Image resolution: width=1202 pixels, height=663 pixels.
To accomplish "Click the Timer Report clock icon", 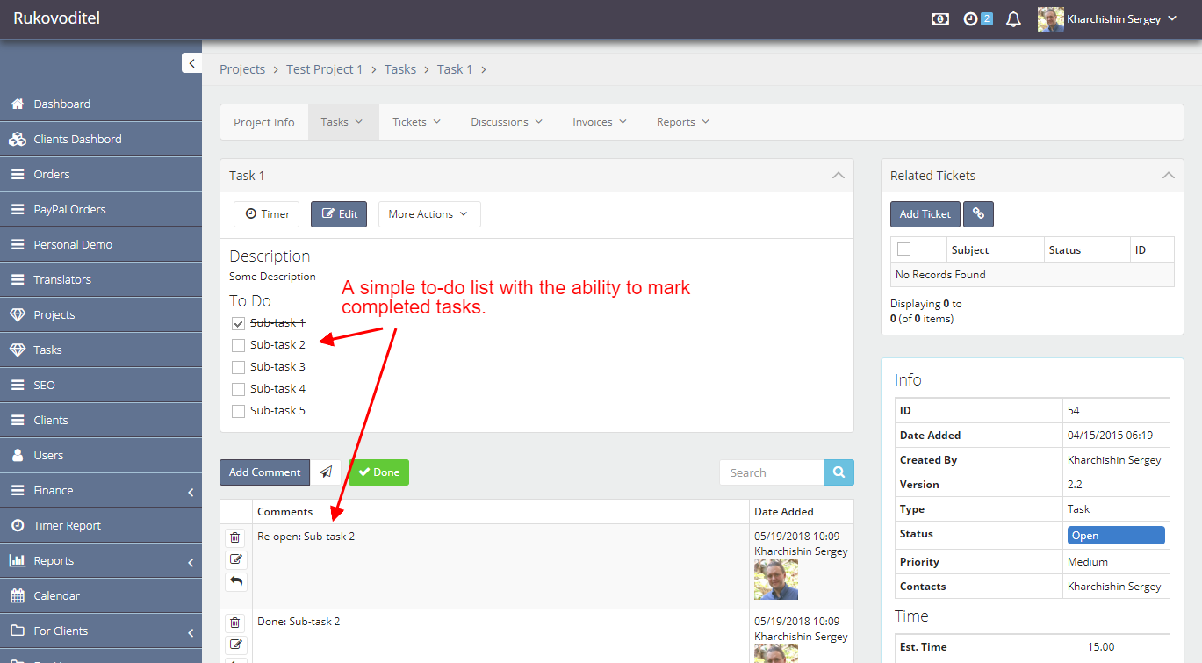I will coord(17,525).
